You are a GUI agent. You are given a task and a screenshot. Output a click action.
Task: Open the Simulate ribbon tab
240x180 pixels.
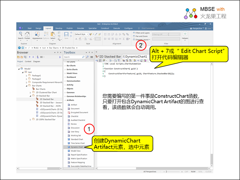pos(80,28)
